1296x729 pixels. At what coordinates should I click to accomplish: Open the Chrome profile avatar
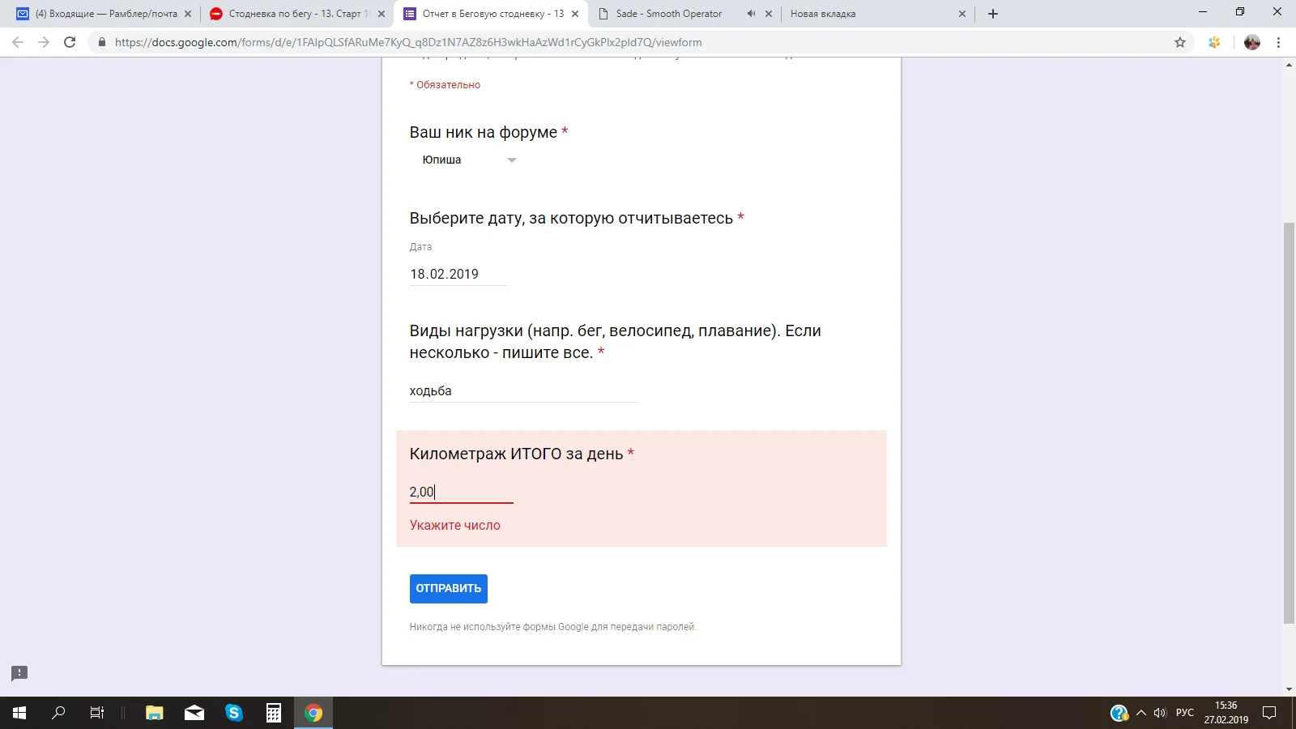coord(1252,42)
